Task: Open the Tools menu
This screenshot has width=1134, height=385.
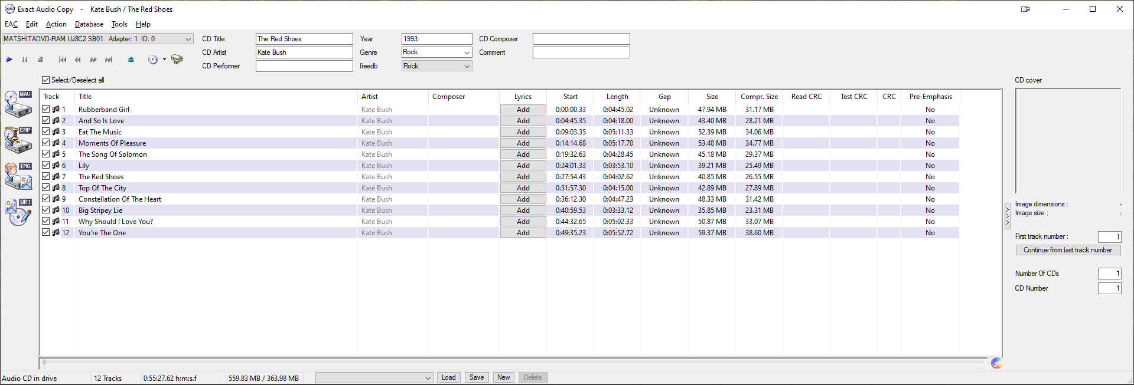Action: [119, 24]
